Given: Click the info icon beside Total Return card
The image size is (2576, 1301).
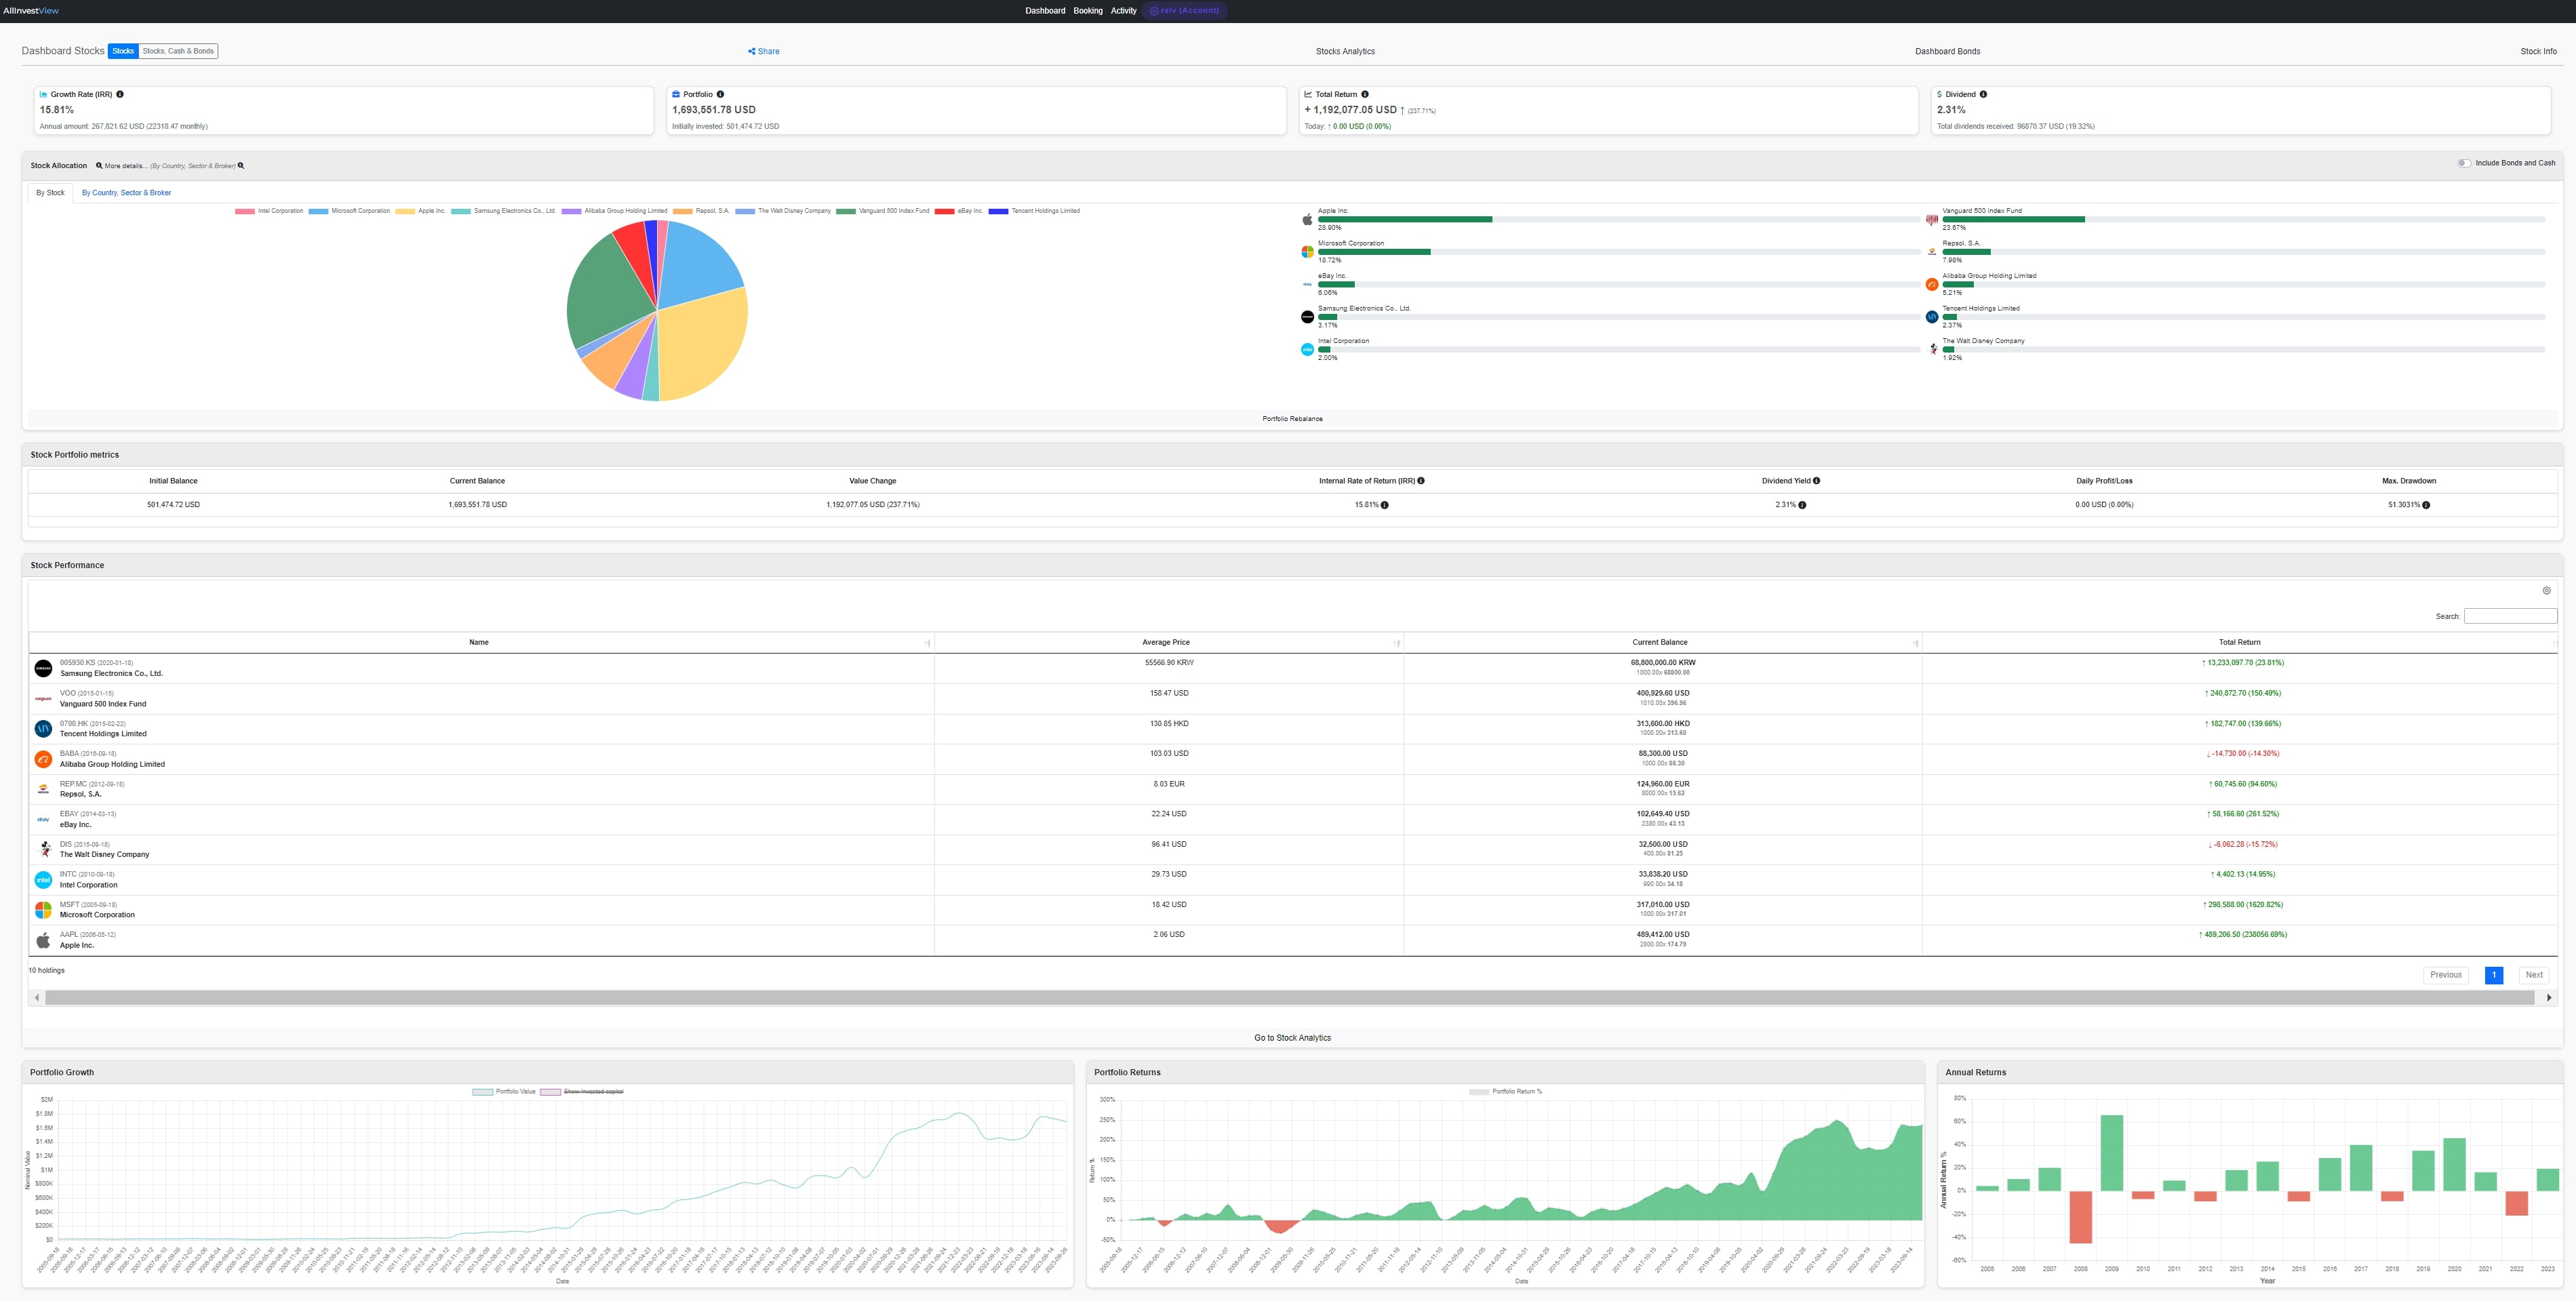Looking at the screenshot, I should (1365, 94).
